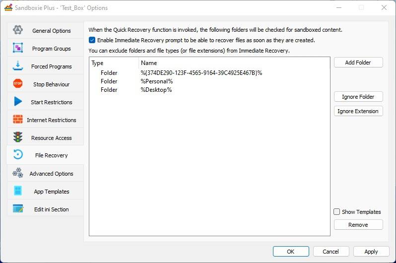This screenshot has height=263, width=396.
Task: Select the Start Restrictions tab
Action: (45, 102)
